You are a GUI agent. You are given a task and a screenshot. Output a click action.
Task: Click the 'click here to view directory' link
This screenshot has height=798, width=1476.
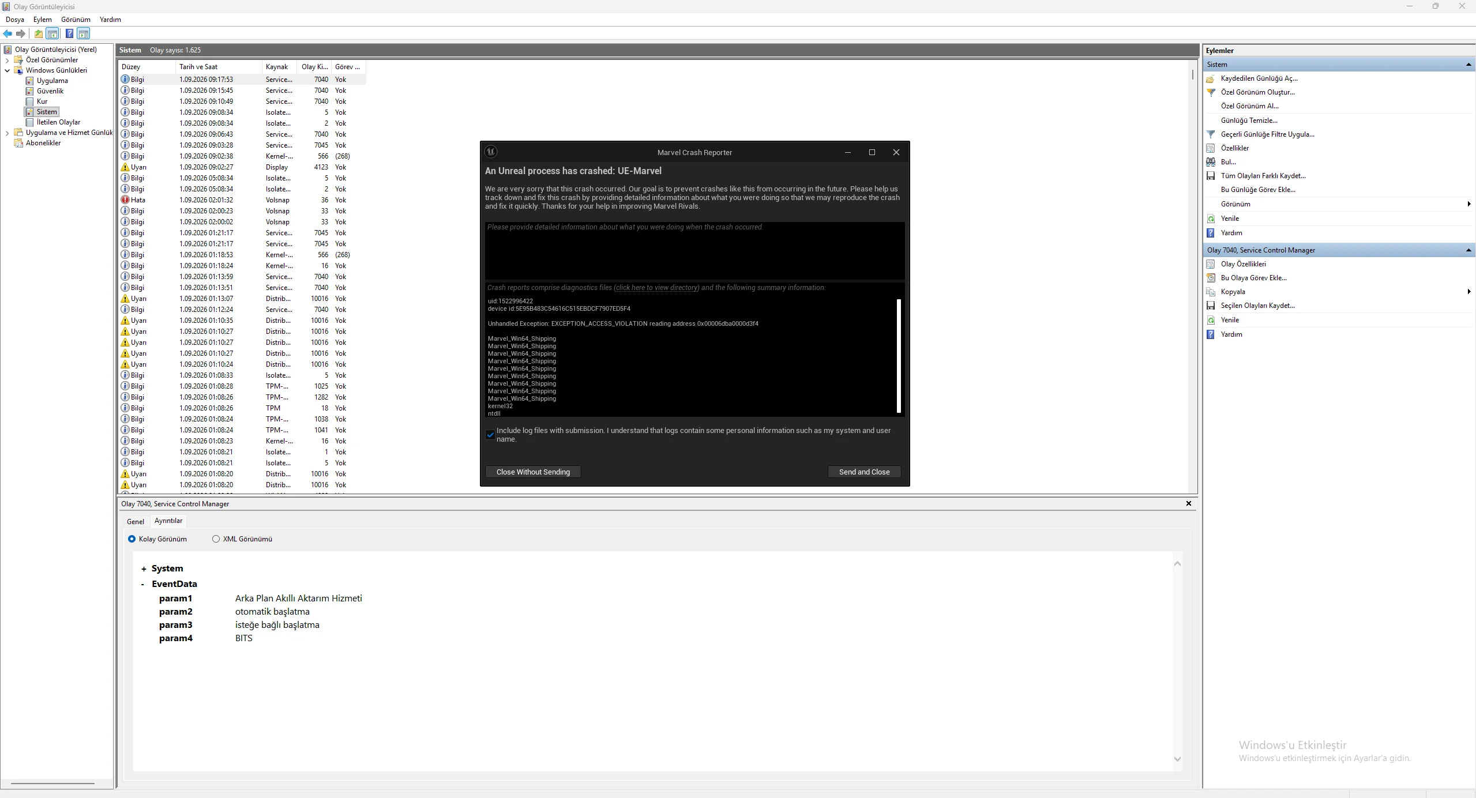(x=657, y=288)
